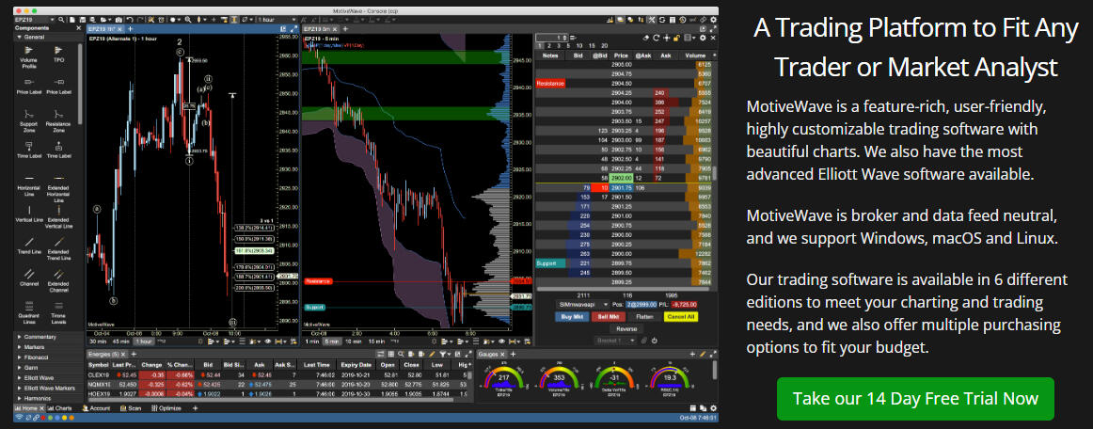Select the Volume Profile component
This screenshot has width=1093, height=429.
(28, 58)
